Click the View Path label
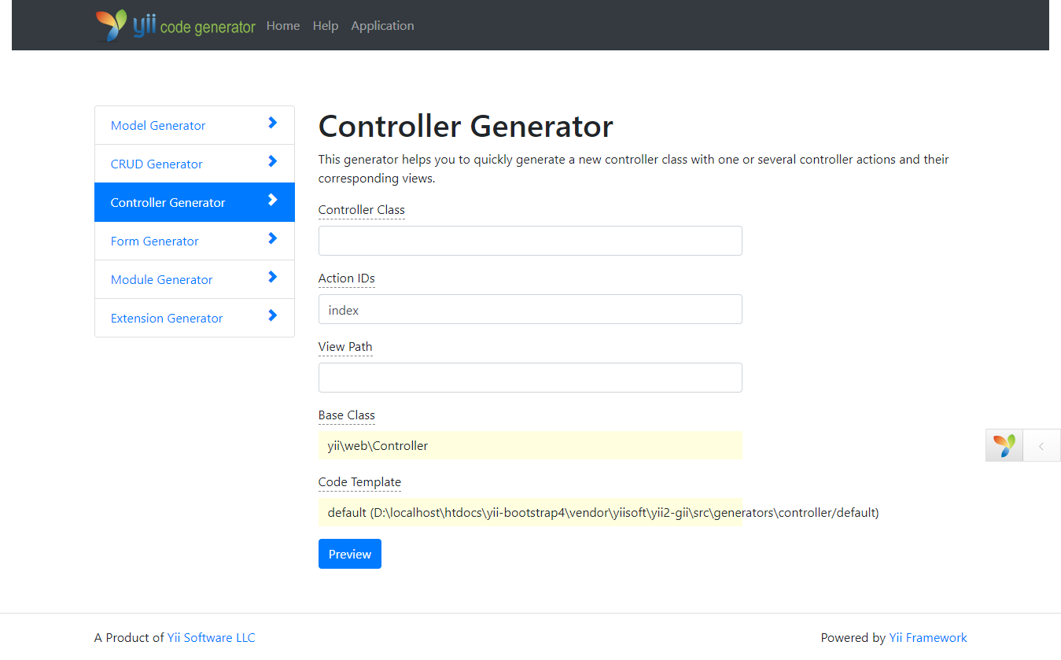 pyautogui.click(x=345, y=347)
